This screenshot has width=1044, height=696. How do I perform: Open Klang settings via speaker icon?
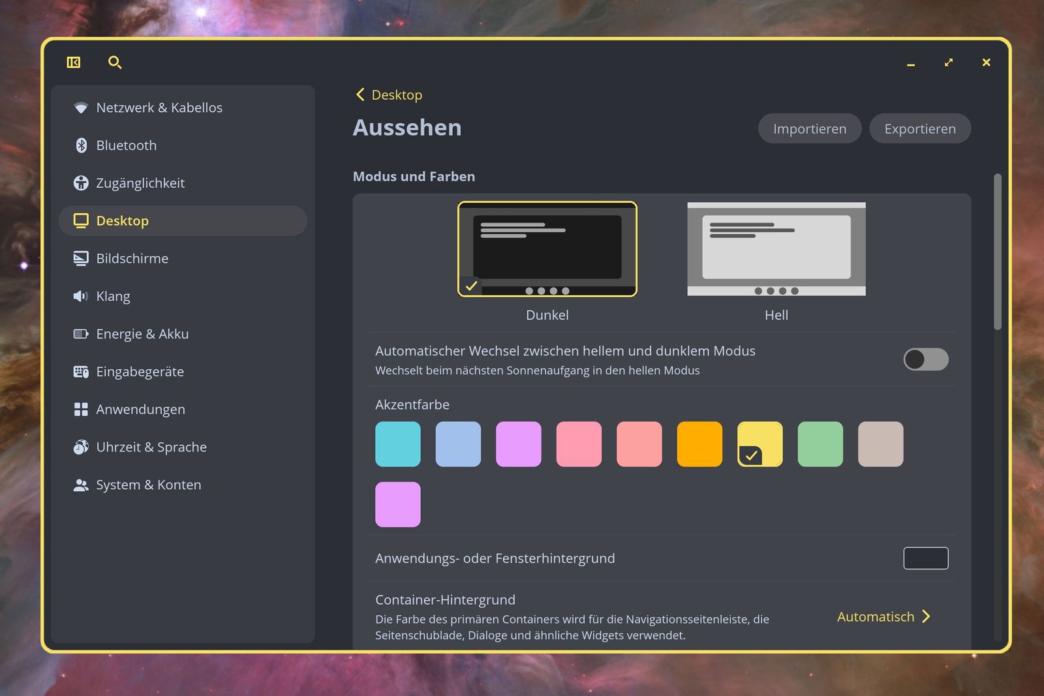[81, 296]
